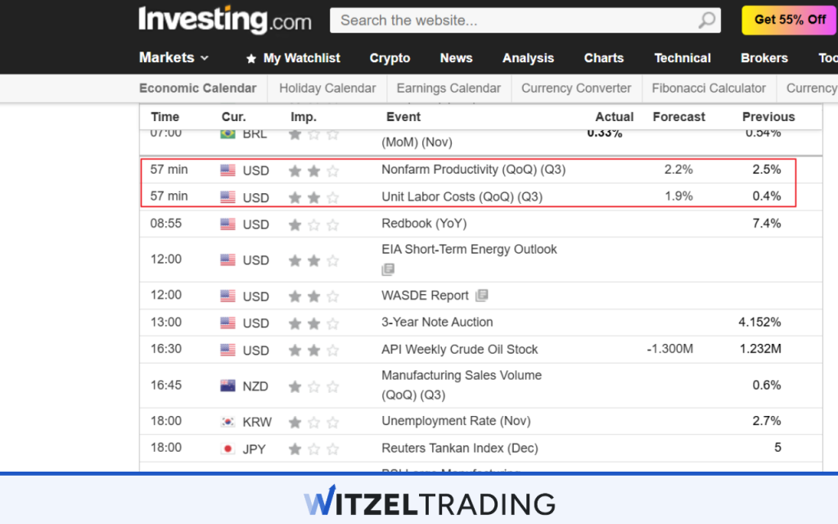Open the Markets dropdown menu
Viewport: 838px width, 524px height.
tap(168, 58)
